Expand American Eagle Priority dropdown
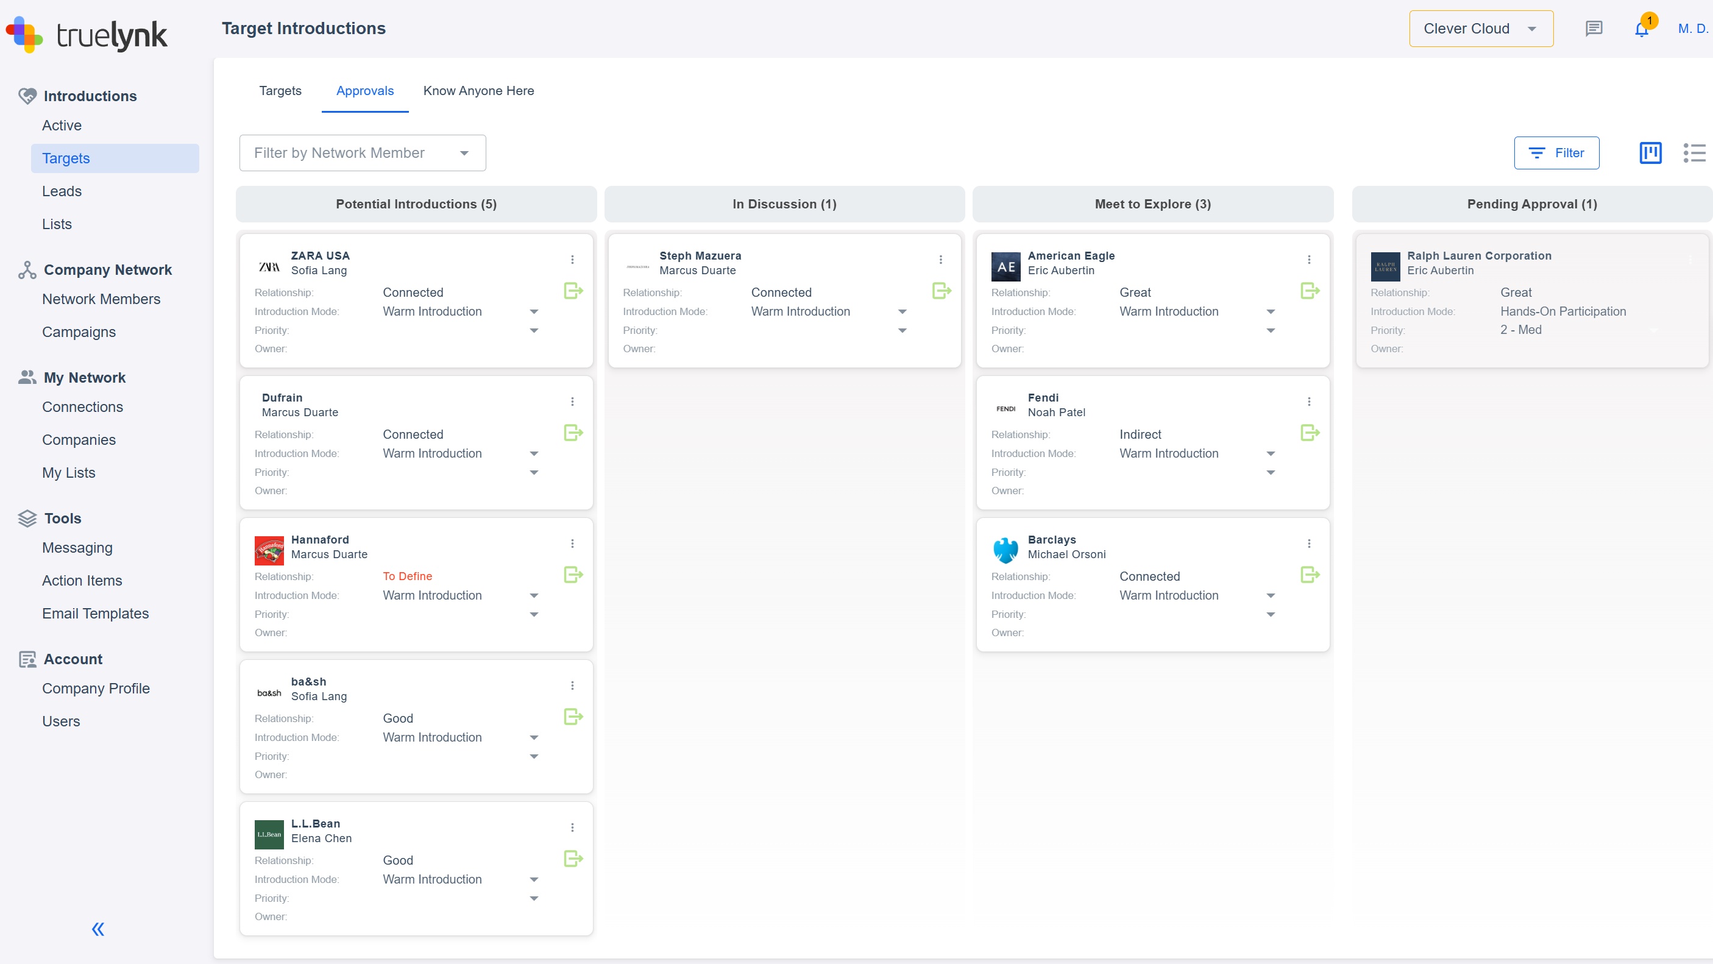The height and width of the screenshot is (964, 1713). coord(1271,330)
